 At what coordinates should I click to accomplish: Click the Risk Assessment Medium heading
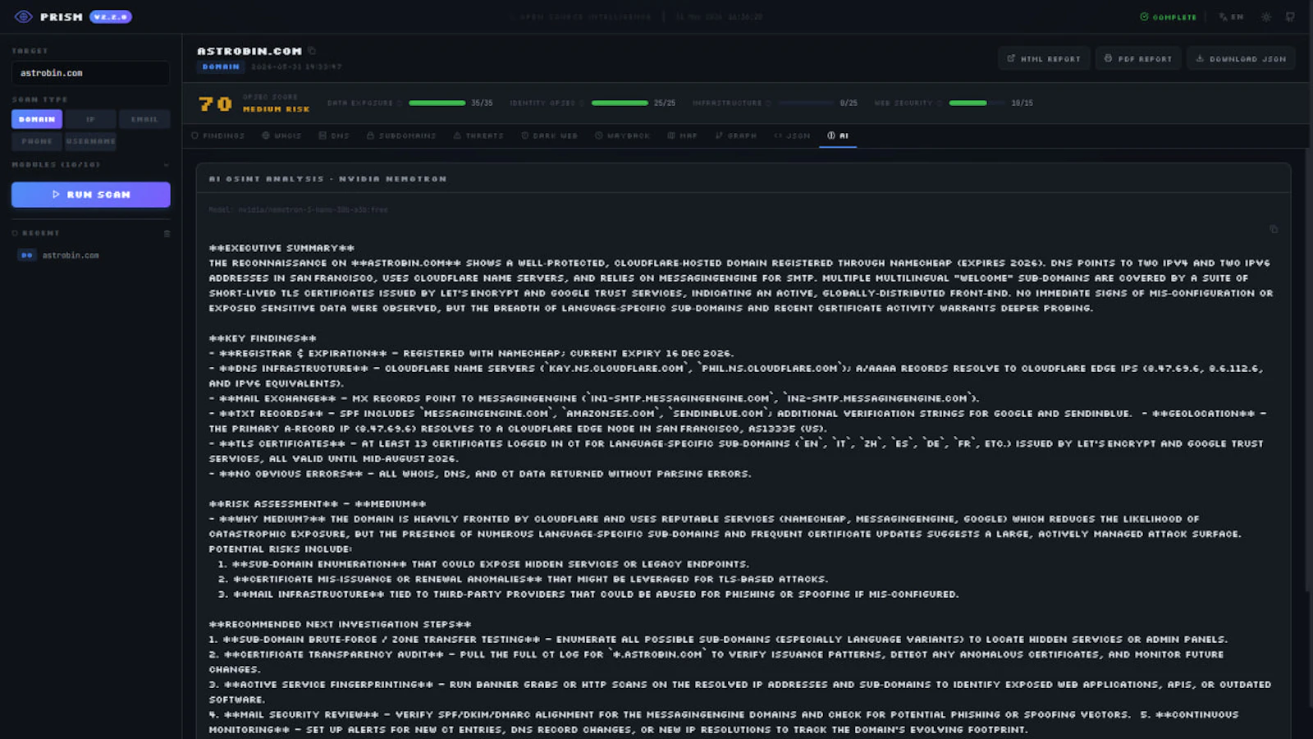317,504
